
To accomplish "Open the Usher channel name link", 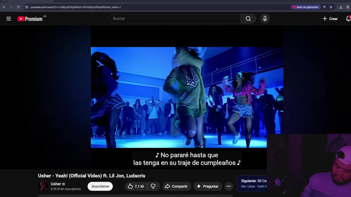I will [56, 184].
